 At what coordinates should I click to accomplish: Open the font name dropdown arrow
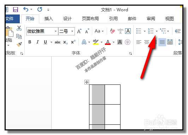(55, 31)
